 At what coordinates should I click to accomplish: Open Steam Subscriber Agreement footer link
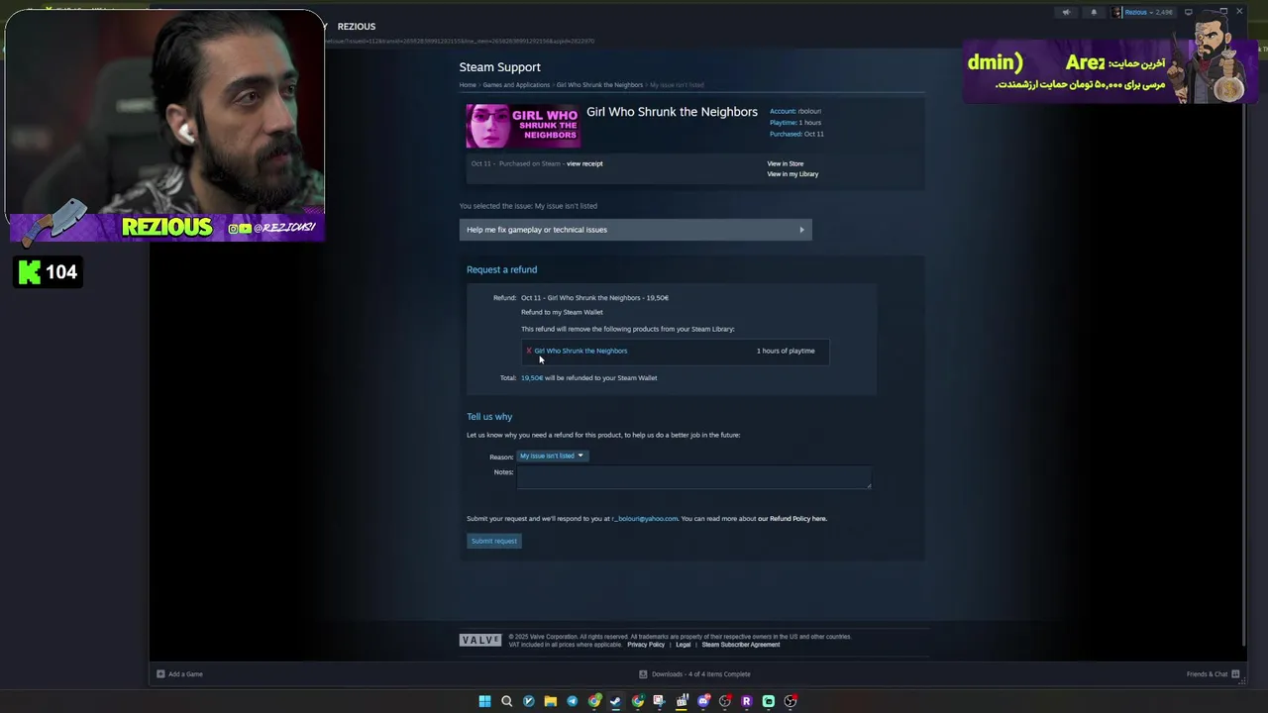(741, 645)
